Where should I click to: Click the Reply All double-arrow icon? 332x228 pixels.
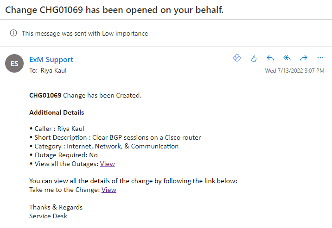pyautogui.click(x=287, y=58)
